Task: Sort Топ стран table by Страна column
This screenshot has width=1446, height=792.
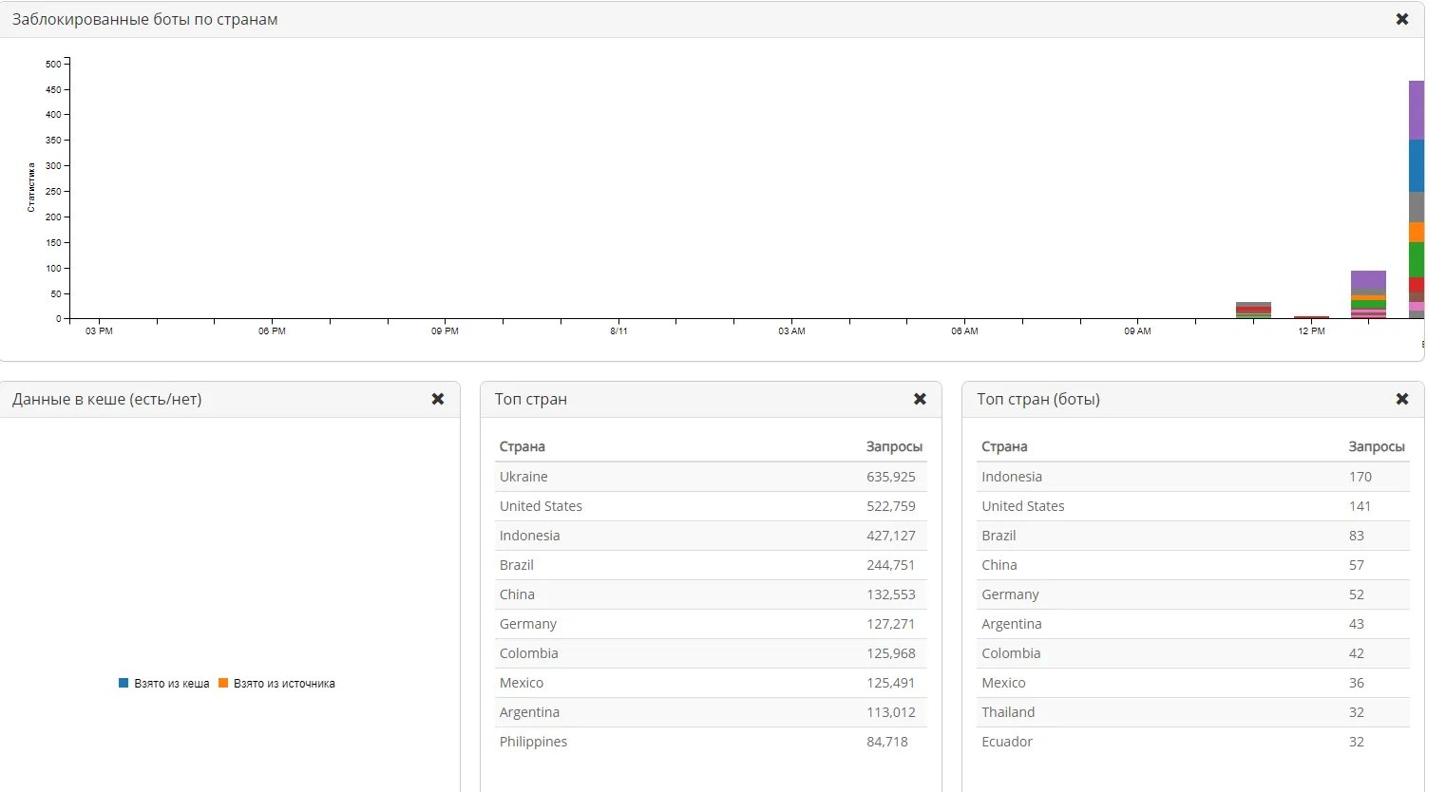Action: click(523, 446)
